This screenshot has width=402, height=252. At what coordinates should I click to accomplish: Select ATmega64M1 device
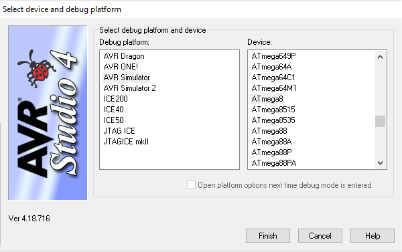point(274,88)
